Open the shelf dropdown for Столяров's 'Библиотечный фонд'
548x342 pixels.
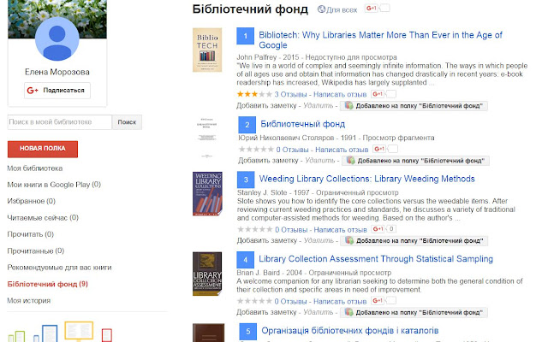pos(415,161)
